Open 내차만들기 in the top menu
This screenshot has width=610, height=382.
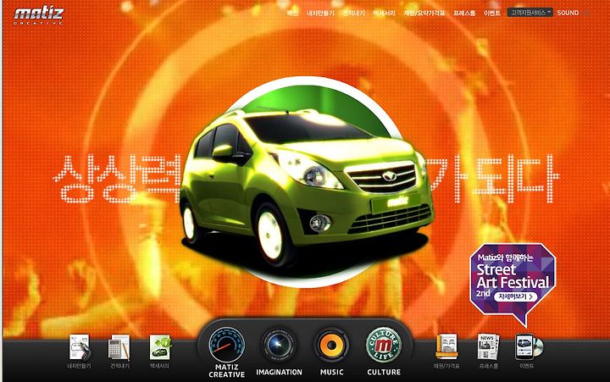tap(320, 13)
